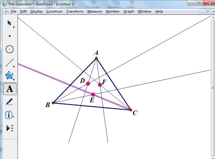Select the Point tool
The height and width of the screenshot is (159, 215).
10,36
